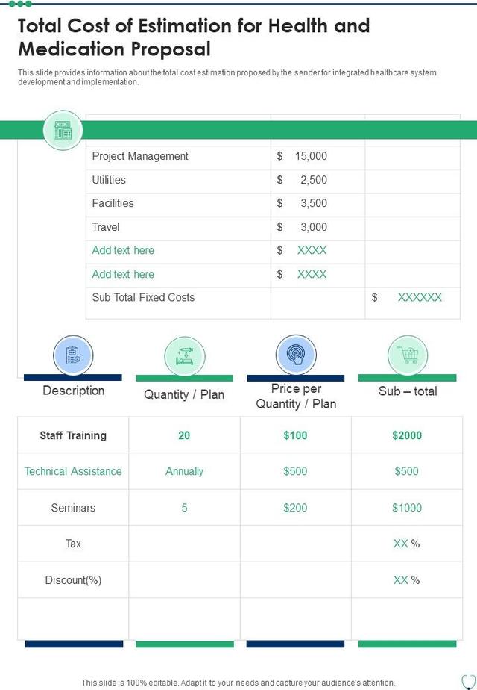Select the clipboard Description icon
Image resolution: width=477 pixels, height=690 pixels.
[73, 355]
